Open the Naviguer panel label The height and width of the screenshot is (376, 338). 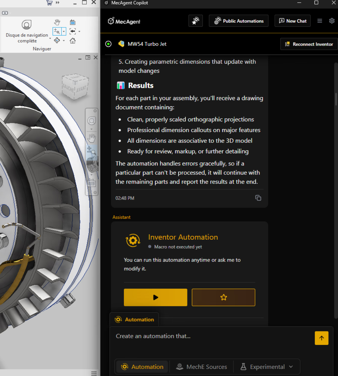click(42, 49)
